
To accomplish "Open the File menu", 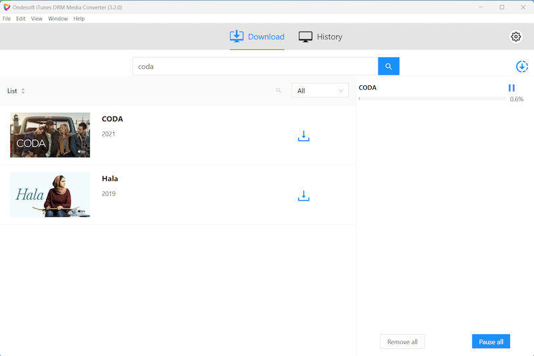I will [7, 19].
